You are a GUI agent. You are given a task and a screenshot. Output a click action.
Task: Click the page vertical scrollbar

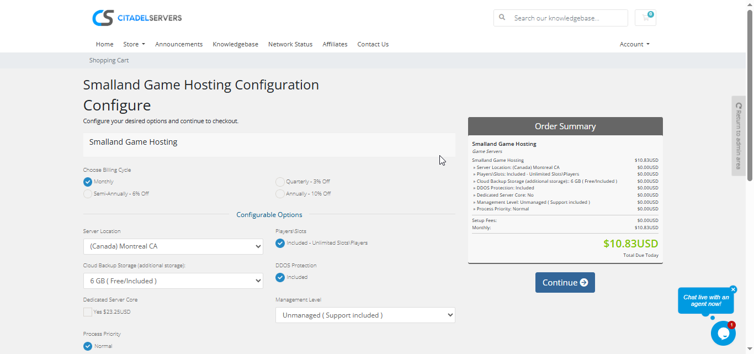[750, 94]
